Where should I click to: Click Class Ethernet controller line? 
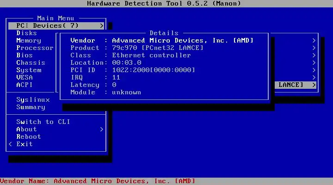point(130,55)
